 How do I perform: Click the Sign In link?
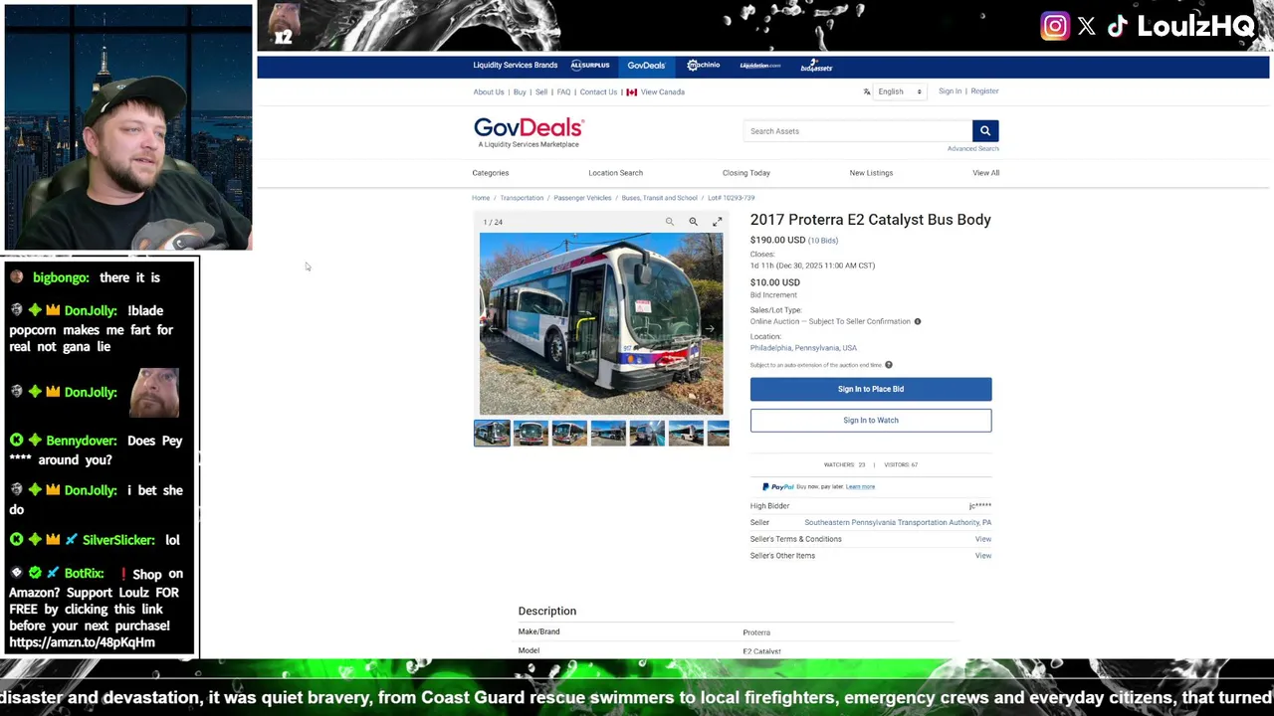951,91
